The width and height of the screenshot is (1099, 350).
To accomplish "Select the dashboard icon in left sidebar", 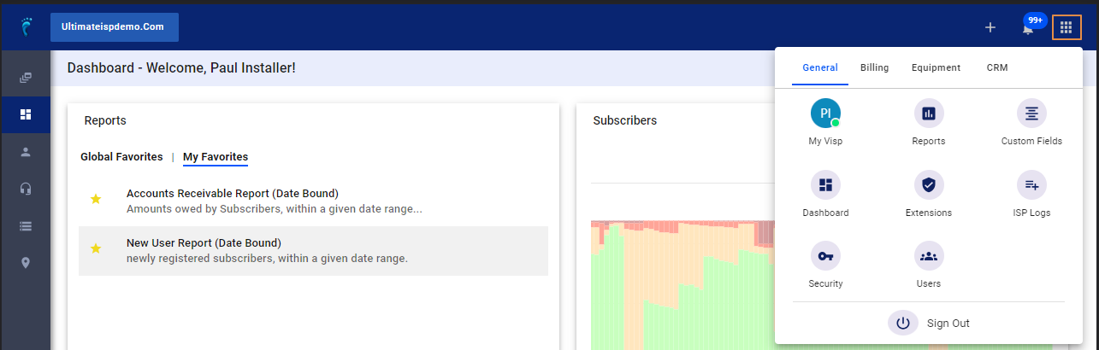I will (26, 114).
